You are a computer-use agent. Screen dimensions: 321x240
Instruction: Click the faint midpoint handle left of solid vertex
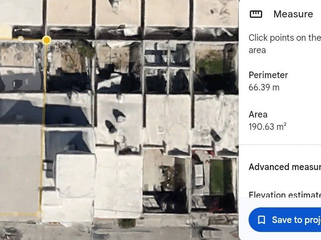[x=21, y=38]
